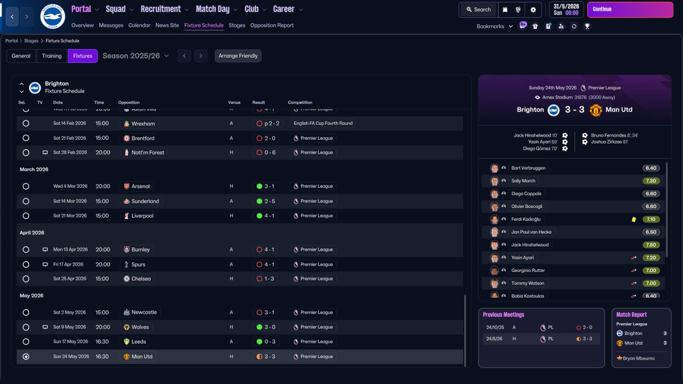Click the 4 - 1 result for Liverpool
Screen dimensions: 683x384
266,216
